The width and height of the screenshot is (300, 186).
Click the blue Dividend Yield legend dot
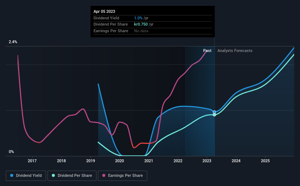click(x=12, y=175)
